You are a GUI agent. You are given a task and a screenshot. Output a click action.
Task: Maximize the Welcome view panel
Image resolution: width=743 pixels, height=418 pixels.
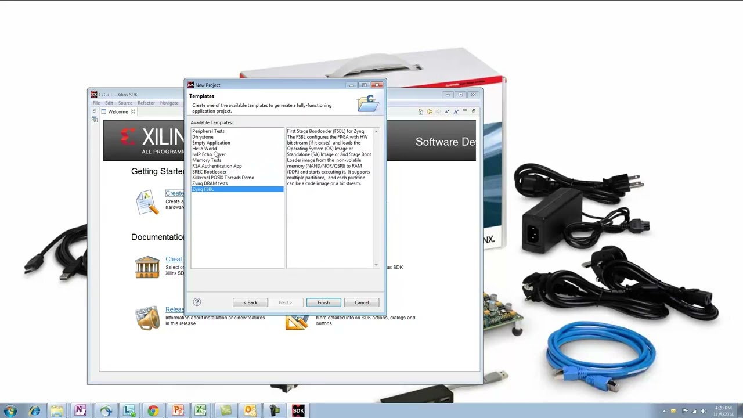click(474, 111)
